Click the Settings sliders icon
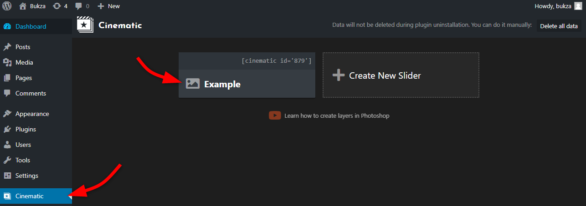The image size is (586, 206). (7, 176)
